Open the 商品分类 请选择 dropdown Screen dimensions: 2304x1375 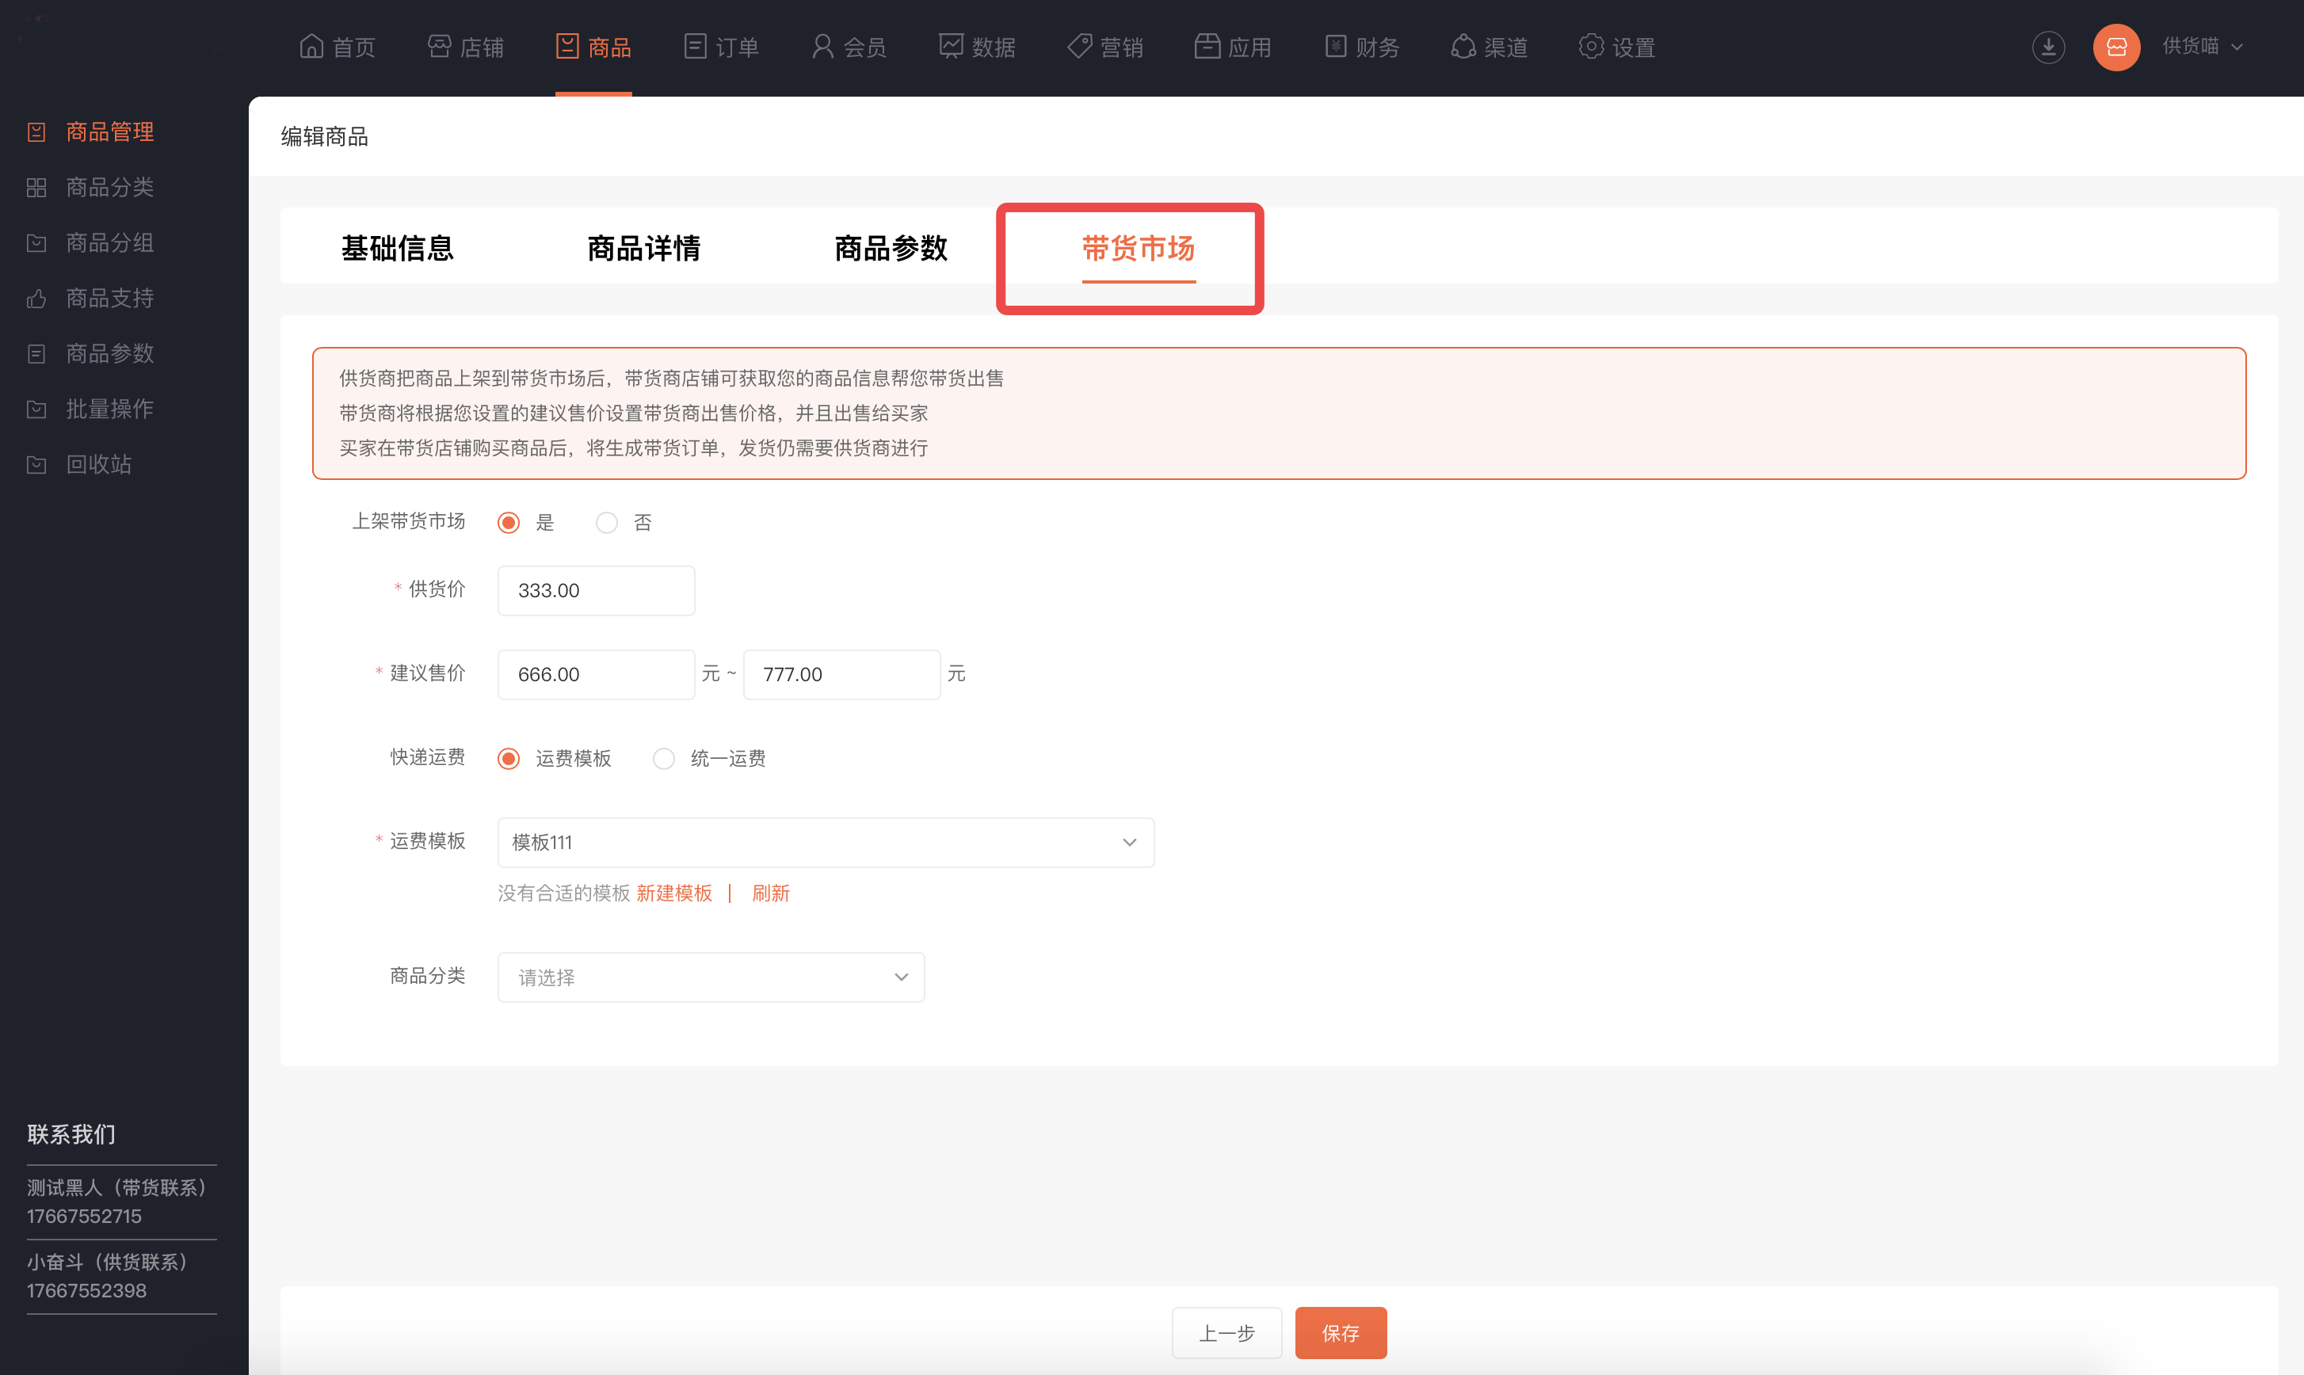(x=711, y=977)
